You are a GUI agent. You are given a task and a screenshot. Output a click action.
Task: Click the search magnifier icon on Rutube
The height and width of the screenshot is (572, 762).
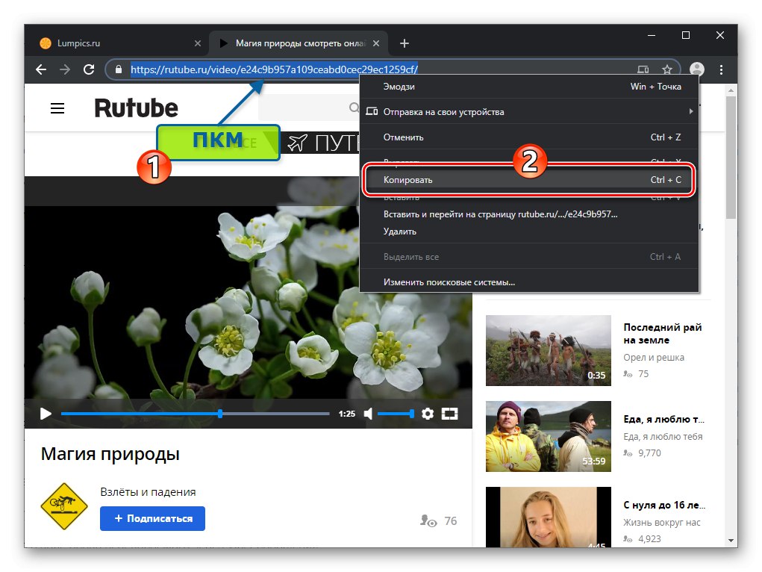[x=355, y=108]
